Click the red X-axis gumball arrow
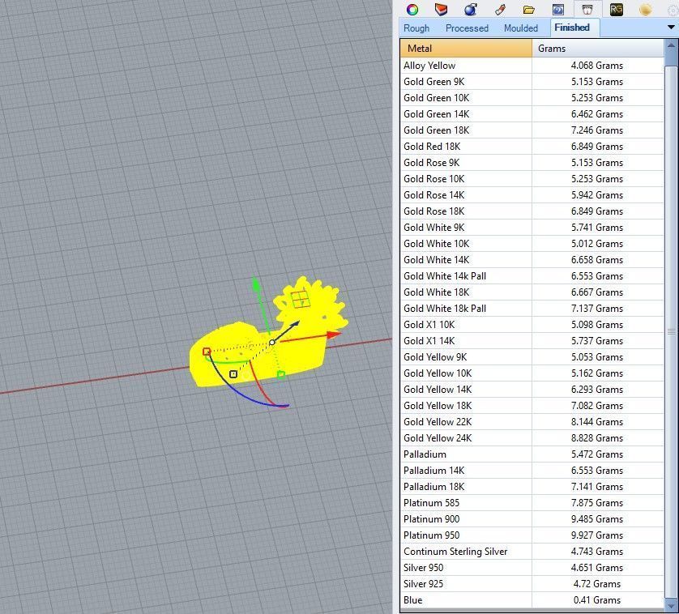679x614 pixels. [334, 335]
